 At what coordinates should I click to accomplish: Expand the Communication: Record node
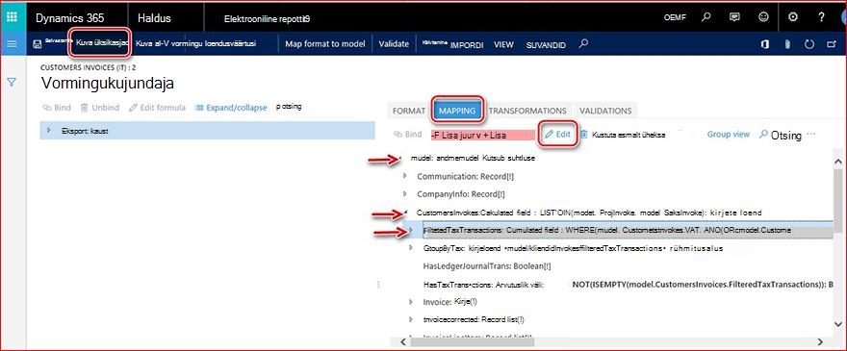coord(405,176)
